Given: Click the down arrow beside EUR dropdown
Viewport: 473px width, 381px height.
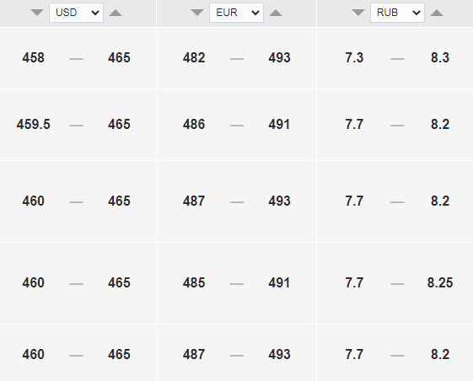Looking at the screenshot, I should click(197, 13).
